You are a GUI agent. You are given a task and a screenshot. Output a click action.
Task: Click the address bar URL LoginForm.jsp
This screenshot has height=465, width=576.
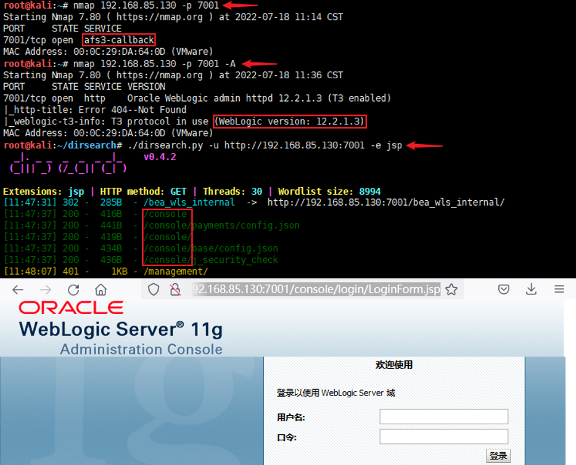point(316,289)
